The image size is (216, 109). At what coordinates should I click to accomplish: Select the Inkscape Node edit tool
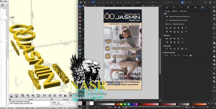[80, 10]
